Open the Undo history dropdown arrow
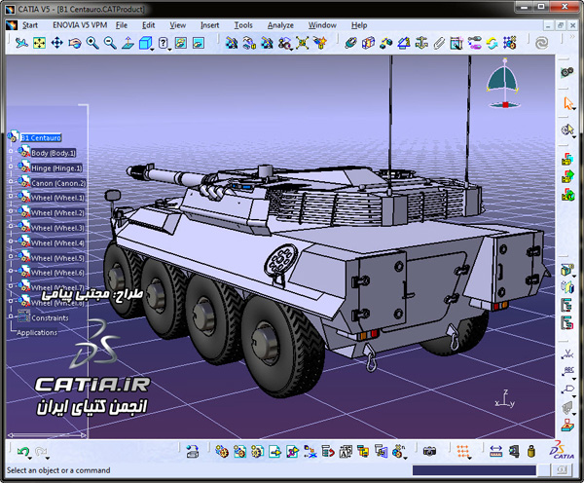Viewport: 584px width, 483px height. (x=30, y=458)
